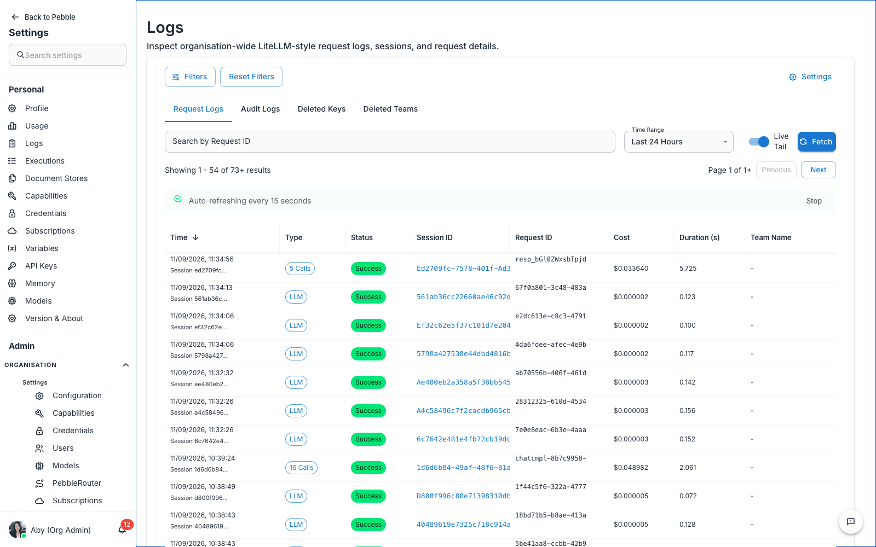This screenshot has height=547, width=876.
Task: Click request ID resp_bGl0ZWxsbTpjd
Action: click(x=551, y=259)
